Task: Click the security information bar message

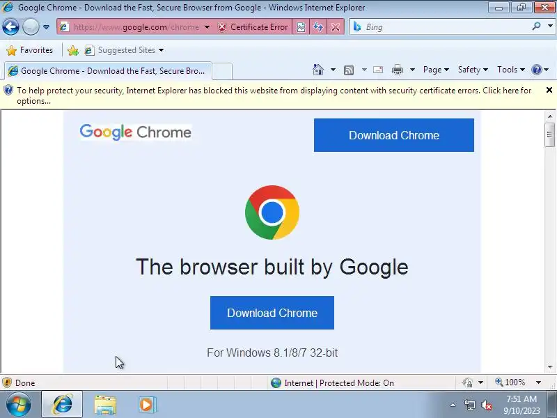Action: click(x=274, y=95)
